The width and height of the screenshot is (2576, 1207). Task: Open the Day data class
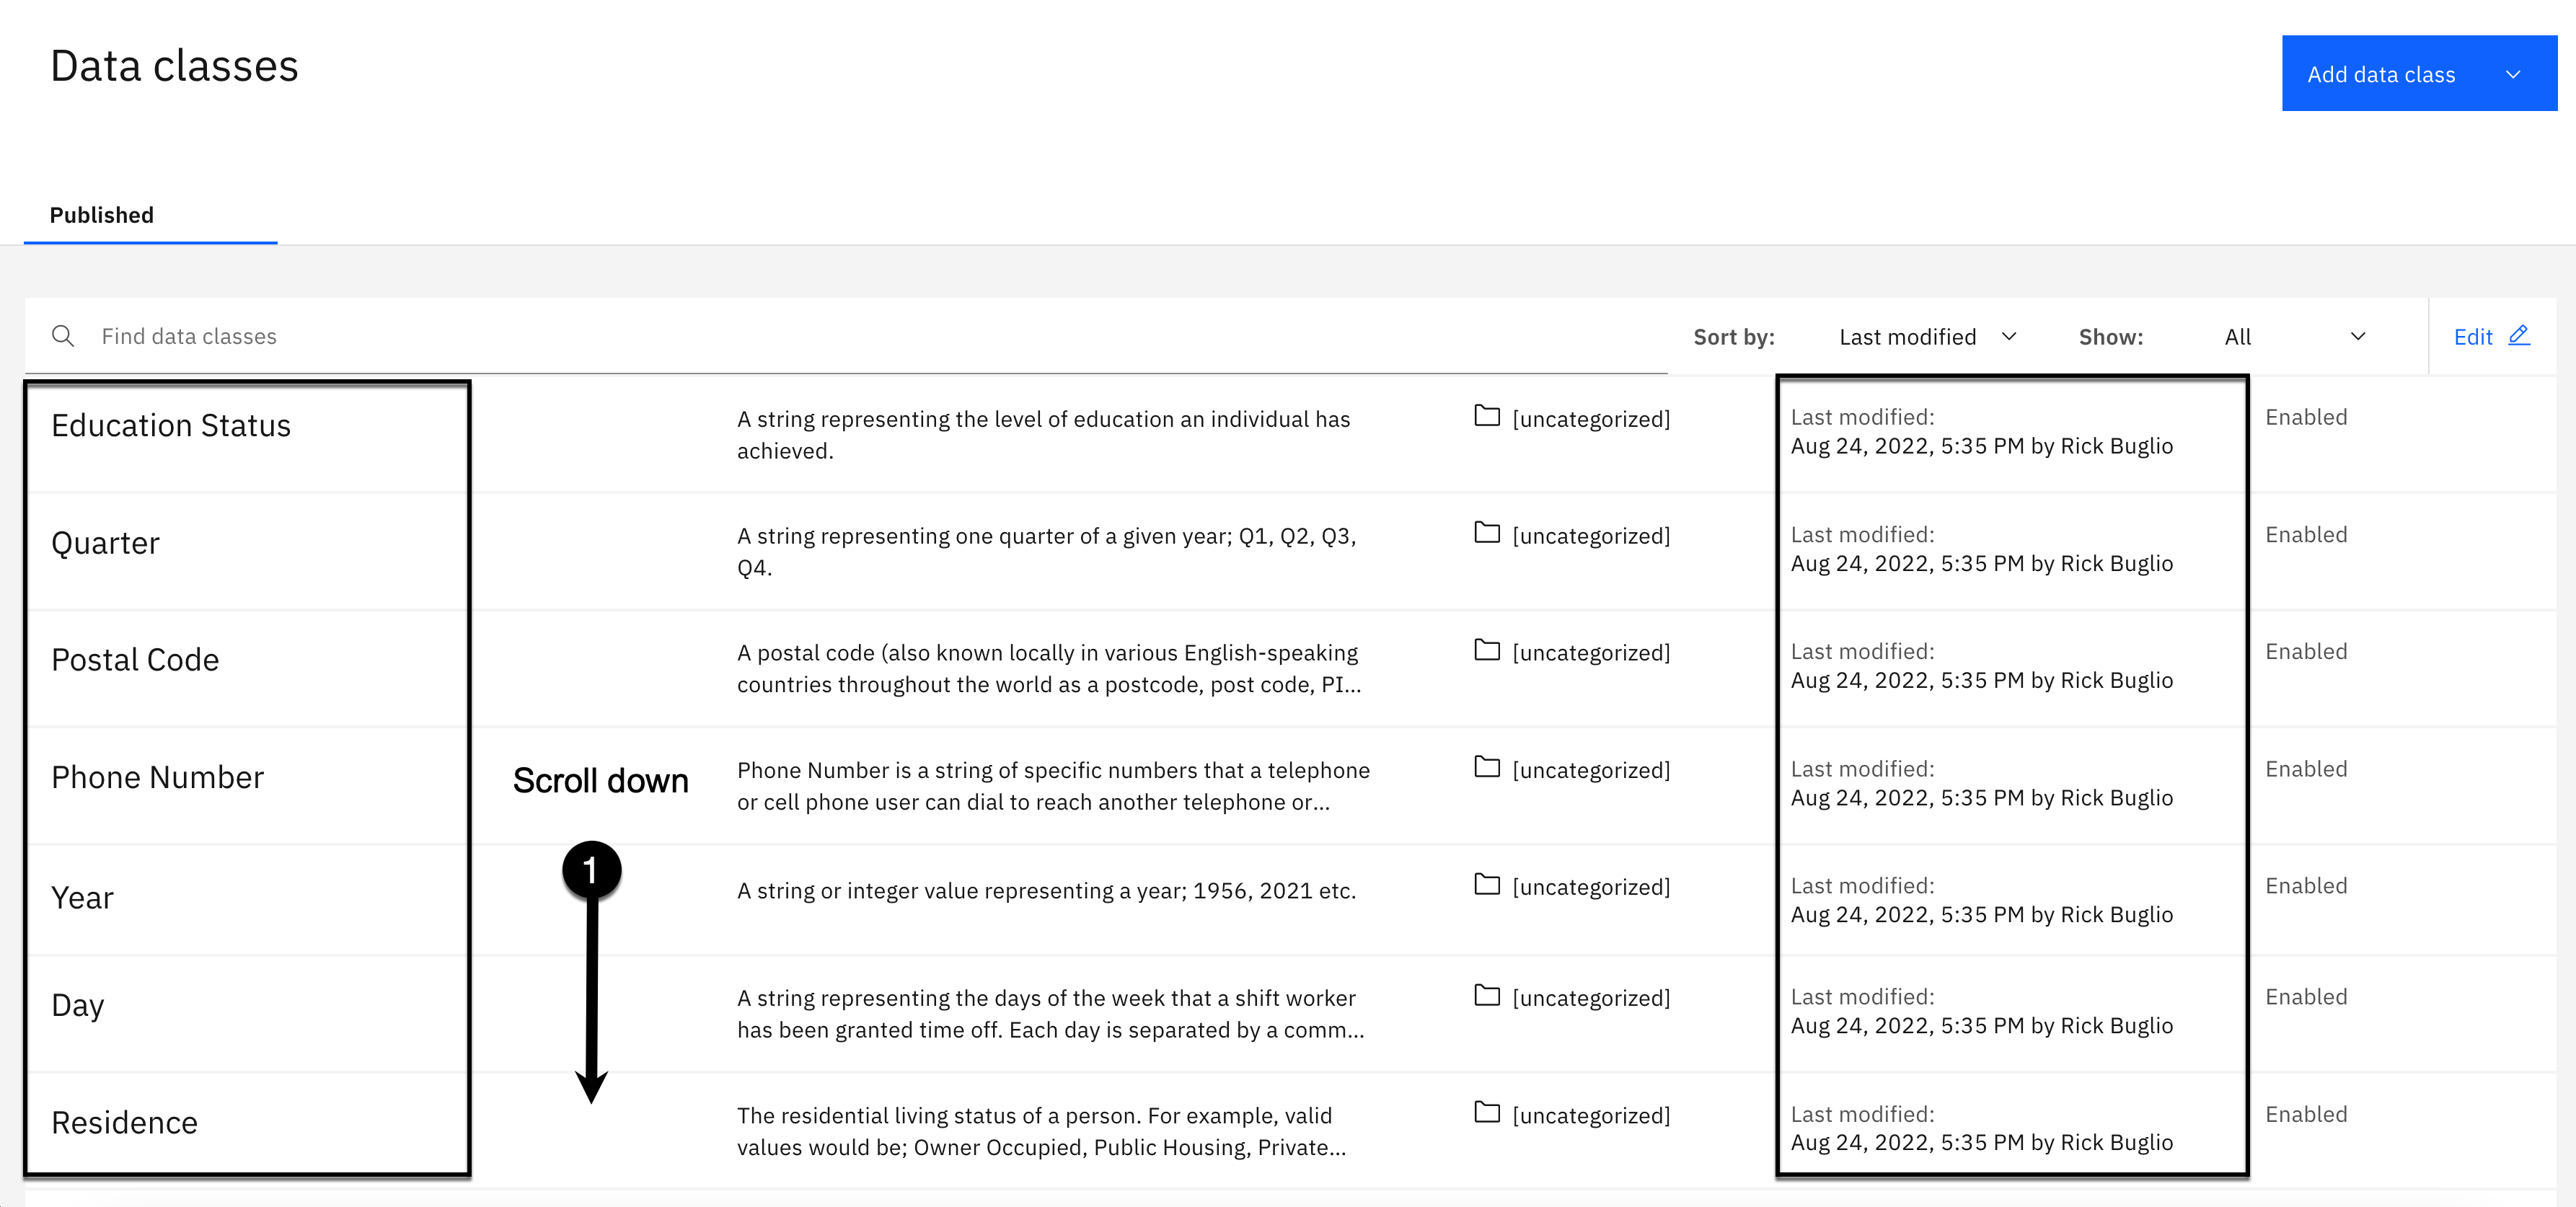coord(77,1005)
